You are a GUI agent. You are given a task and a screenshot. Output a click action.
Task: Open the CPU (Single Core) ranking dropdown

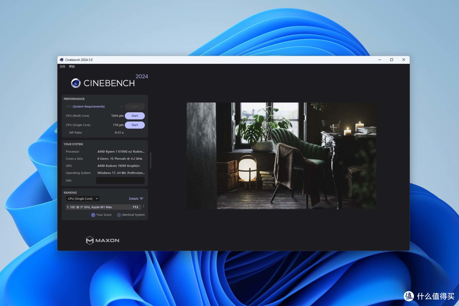tap(82, 198)
